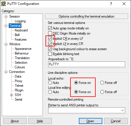Set Local line editing to Force off

click(102, 92)
